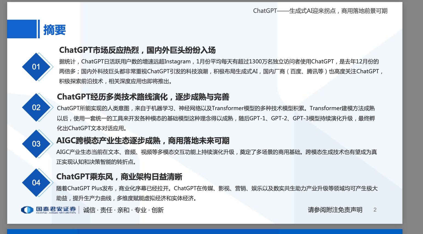Click the line starting 两倍多；国内外科技巨头

point(221,72)
